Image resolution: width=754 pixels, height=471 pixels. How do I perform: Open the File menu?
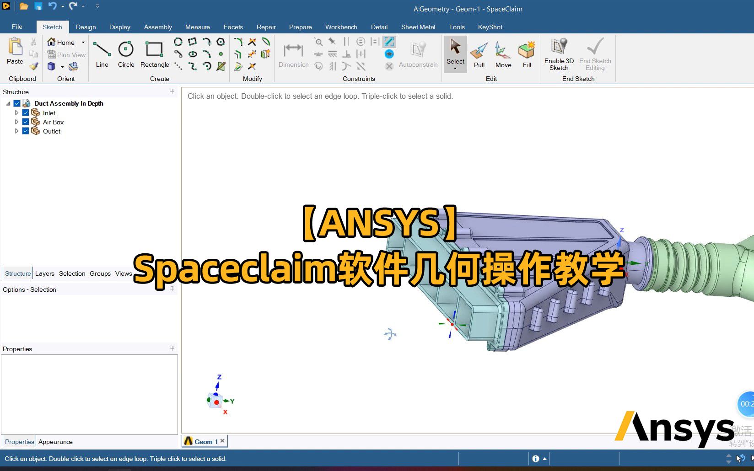click(x=17, y=27)
